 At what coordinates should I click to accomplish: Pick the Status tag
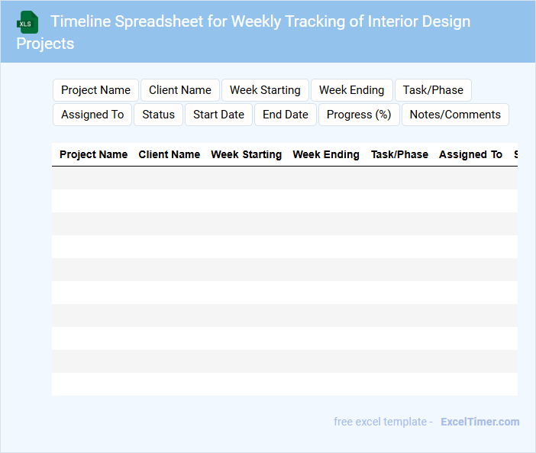coord(158,115)
